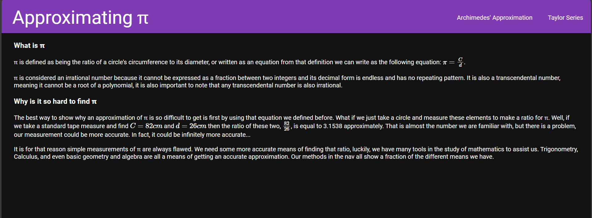Screen dimensions: 592x218
Task: Open the Taylor Series nav link
Action: (x=565, y=18)
